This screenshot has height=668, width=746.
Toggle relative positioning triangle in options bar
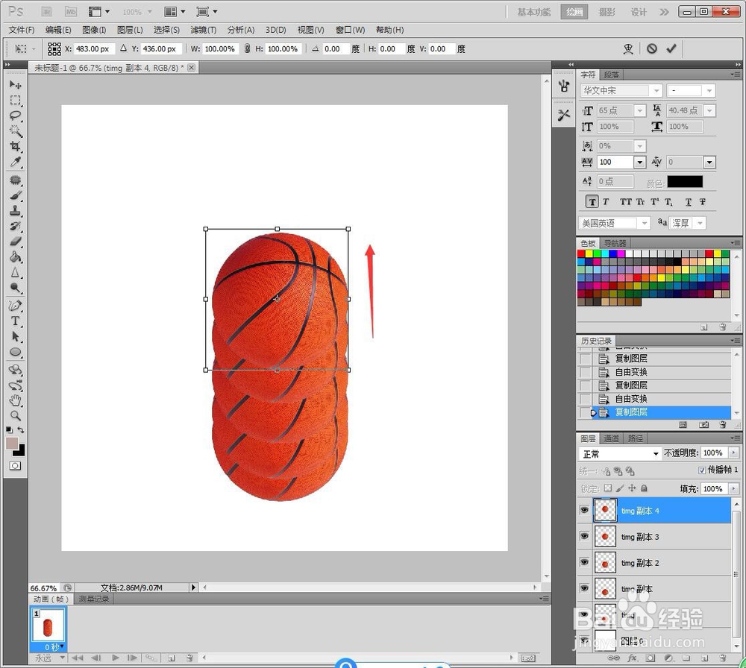(123, 48)
